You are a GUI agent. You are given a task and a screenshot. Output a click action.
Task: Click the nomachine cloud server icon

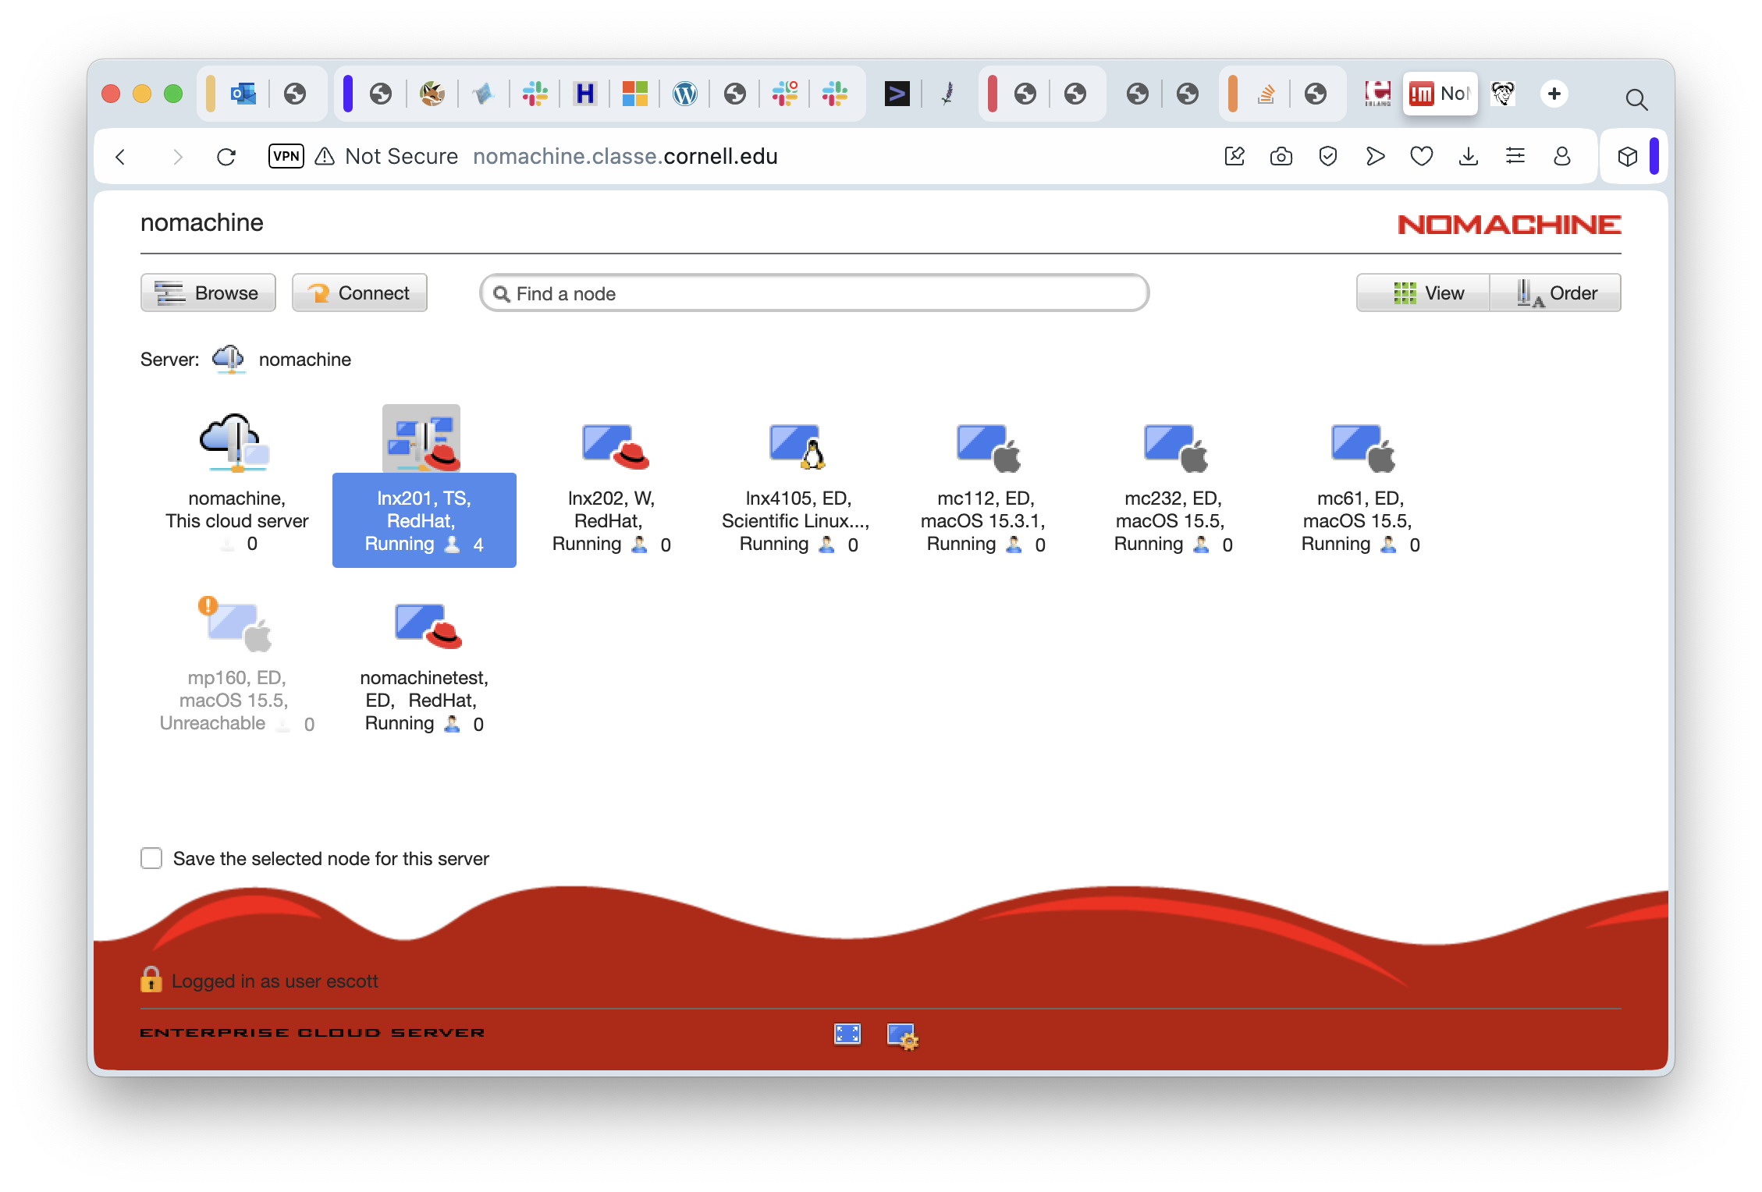tap(235, 443)
